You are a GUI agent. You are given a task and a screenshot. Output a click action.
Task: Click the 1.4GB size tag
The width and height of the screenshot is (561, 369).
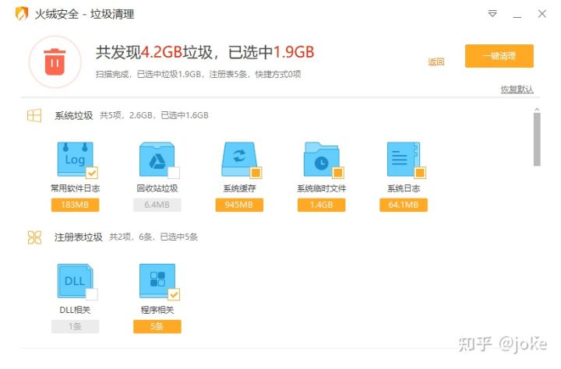(321, 205)
